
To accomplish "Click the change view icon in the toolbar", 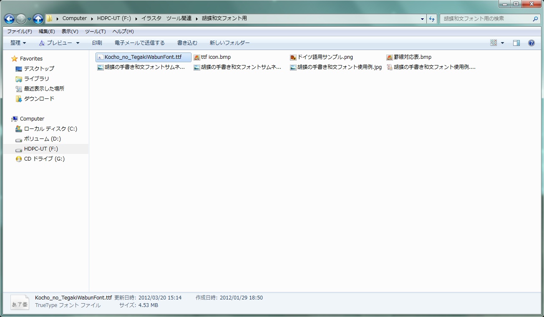I will click(x=494, y=43).
